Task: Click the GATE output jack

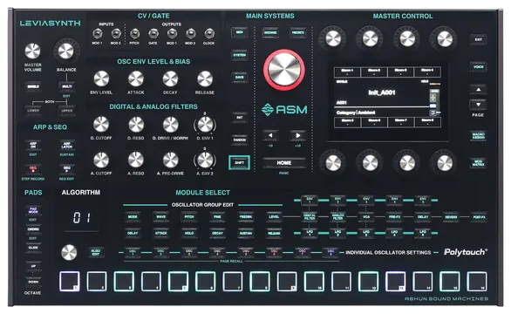Action: click(x=153, y=34)
